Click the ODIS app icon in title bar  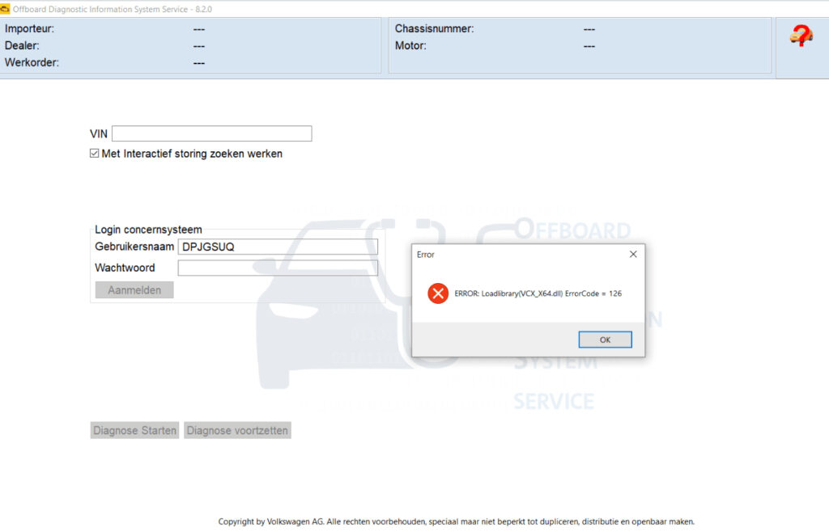coord(5,8)
